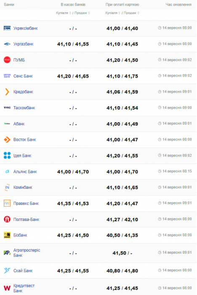
Task: Click the Полтава-Банк red logo
Action: [7, 219]
